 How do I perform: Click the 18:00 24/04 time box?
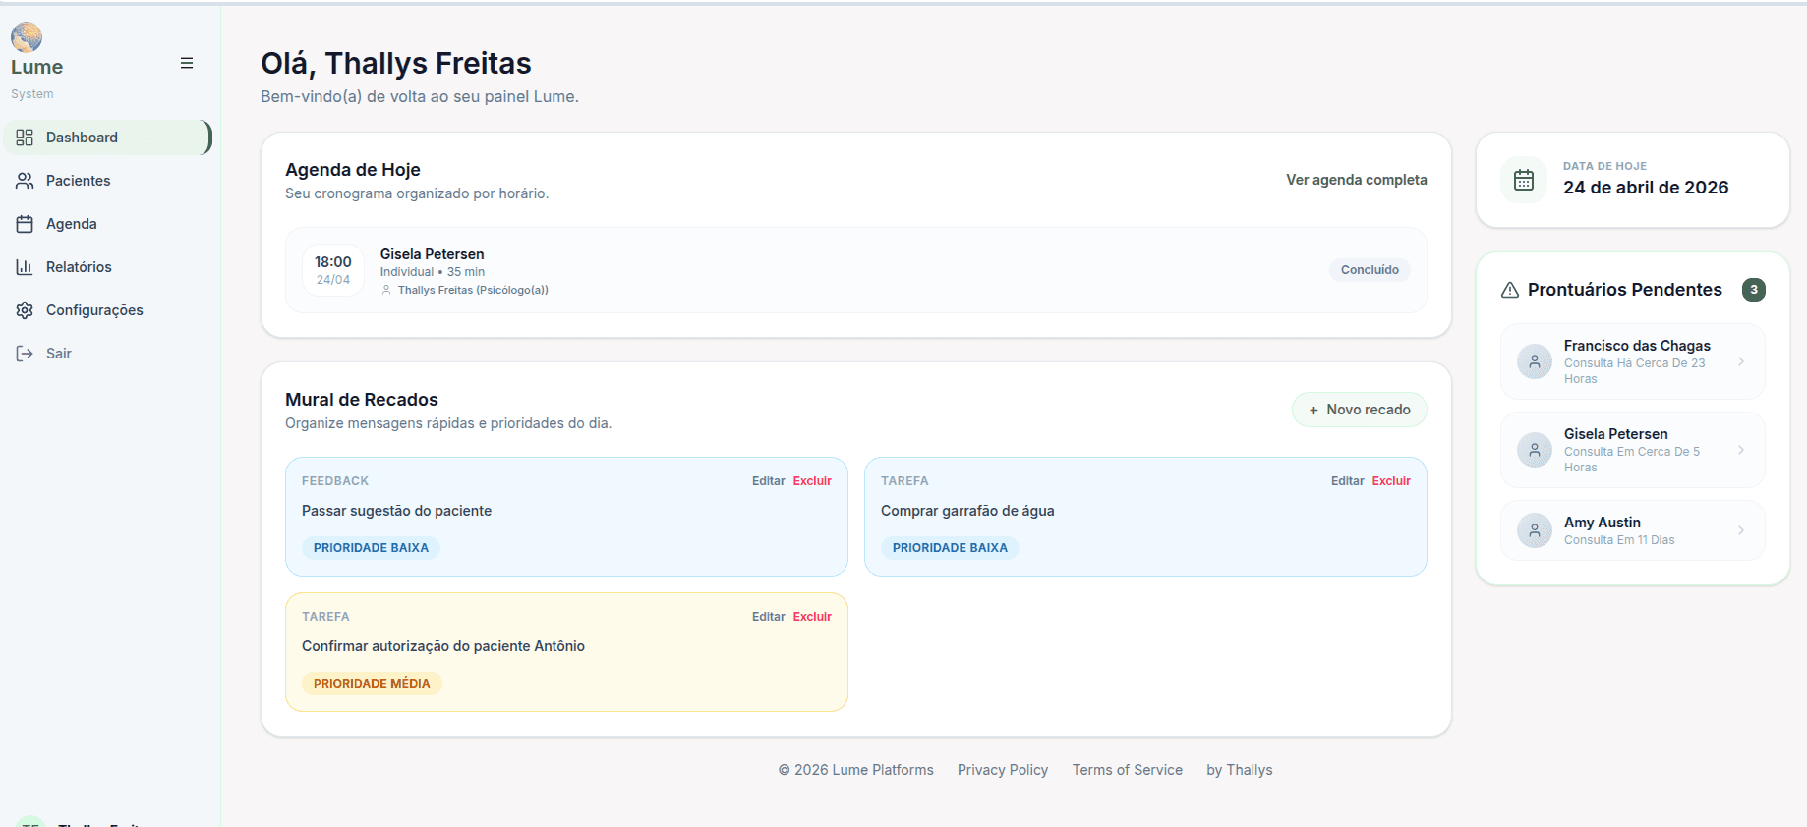333,270
